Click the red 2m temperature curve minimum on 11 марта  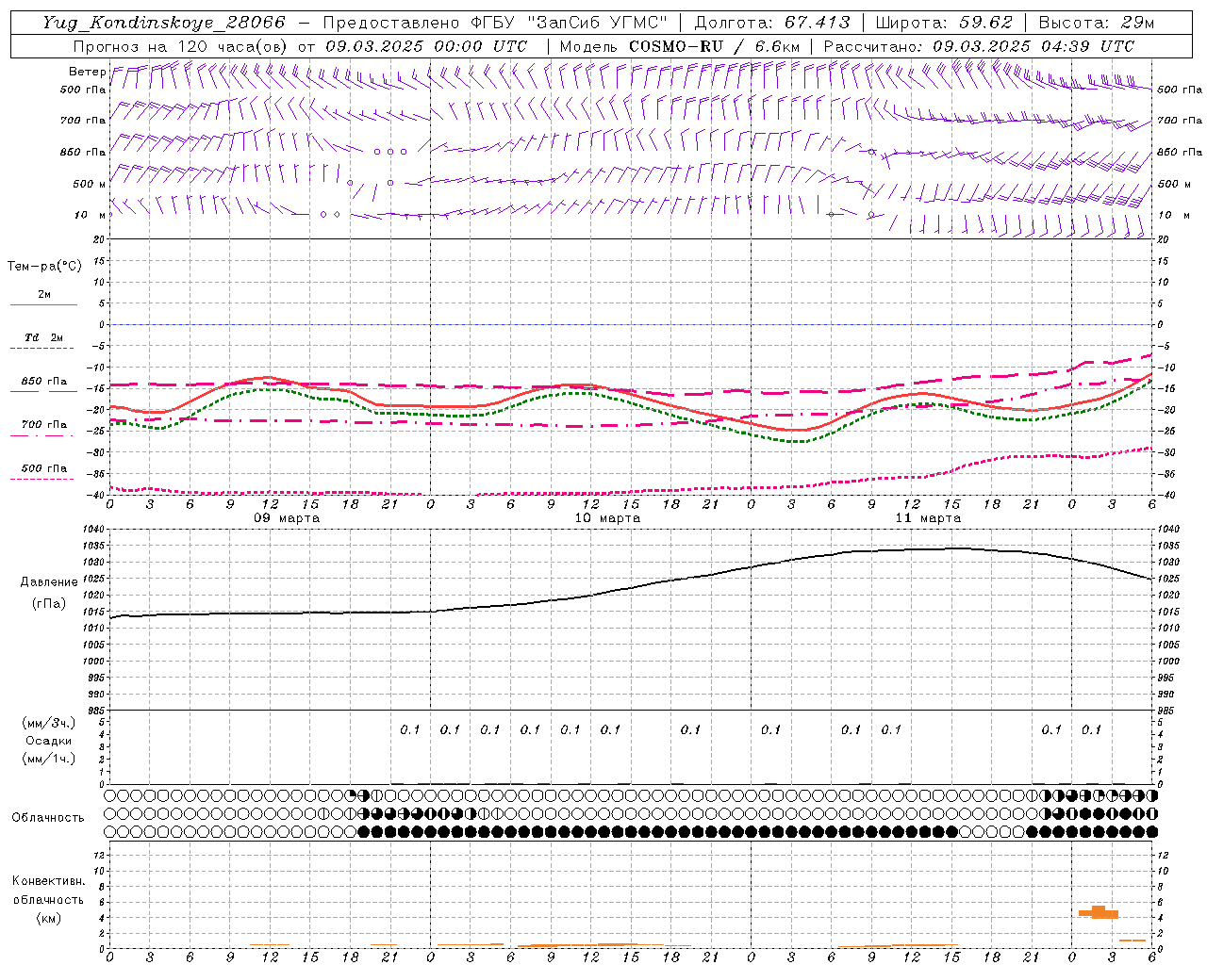(x=799, y=430)
